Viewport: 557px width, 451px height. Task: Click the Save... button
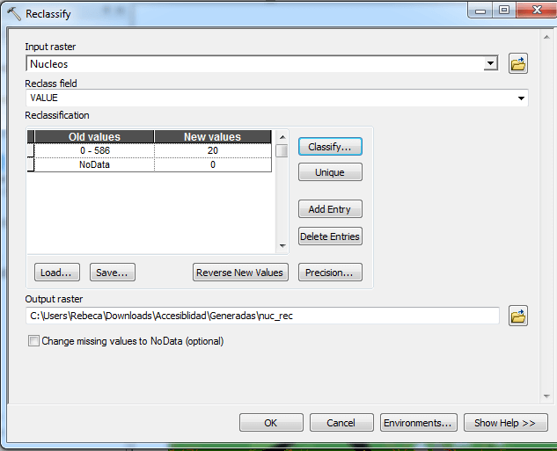(113, 273)
